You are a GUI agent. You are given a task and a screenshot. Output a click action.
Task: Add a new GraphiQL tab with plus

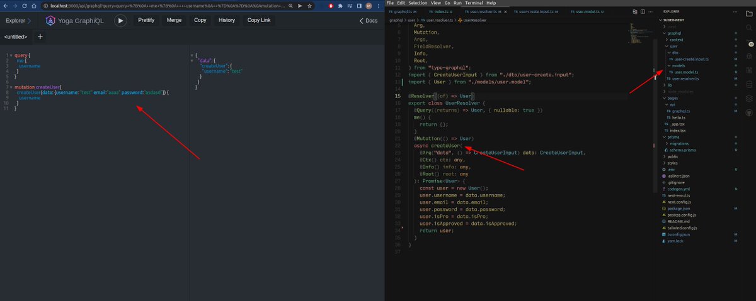click(x=40, y=36)
